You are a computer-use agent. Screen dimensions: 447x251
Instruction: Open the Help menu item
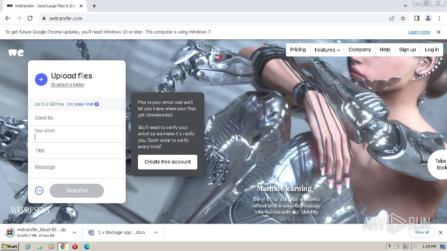tap(385, 50)
